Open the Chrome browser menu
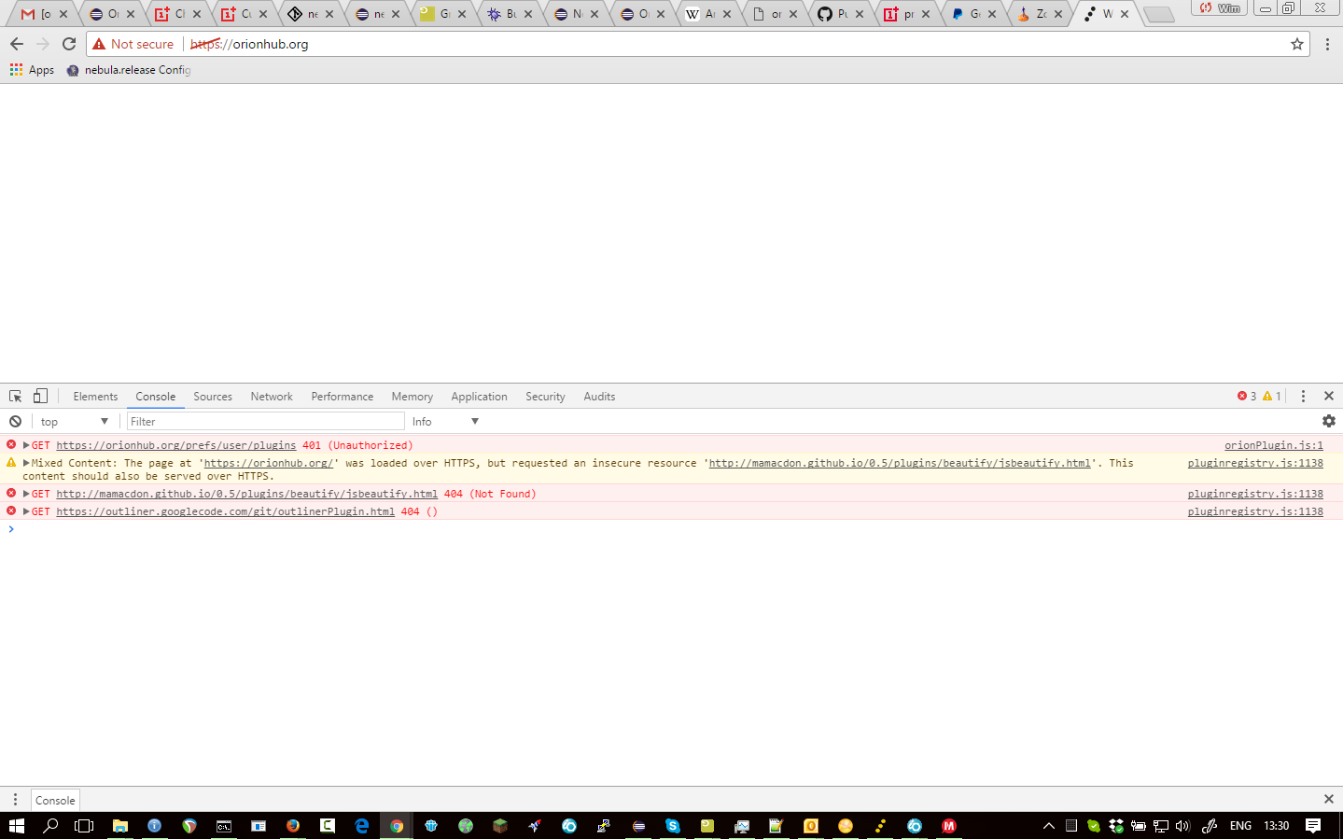1343x839 pixels. (x=1328, y=43)
